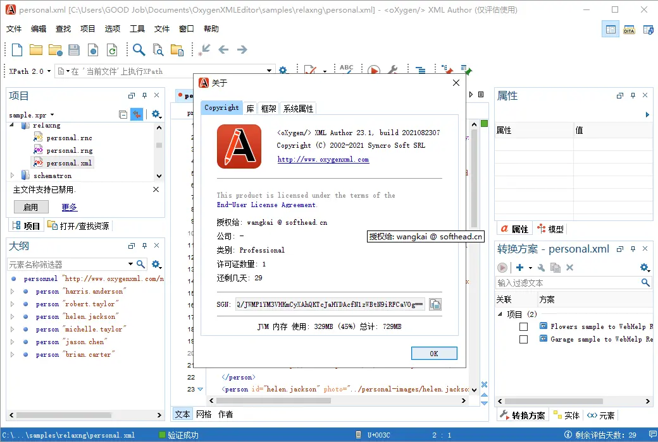Image resolution: width=658 pixels, height=442 pixels.
Task: Copy the SGN value with copy icon
Action: click(x=435, y=304)
